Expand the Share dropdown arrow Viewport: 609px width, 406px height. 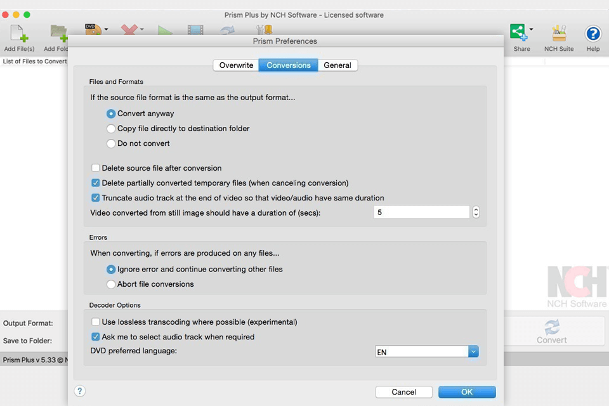(x=531, y=29)
